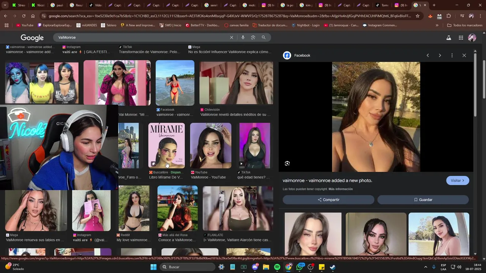The image size is (486, 273).
Task: Go to the Google logo homepage
Action: coord(32,38)
